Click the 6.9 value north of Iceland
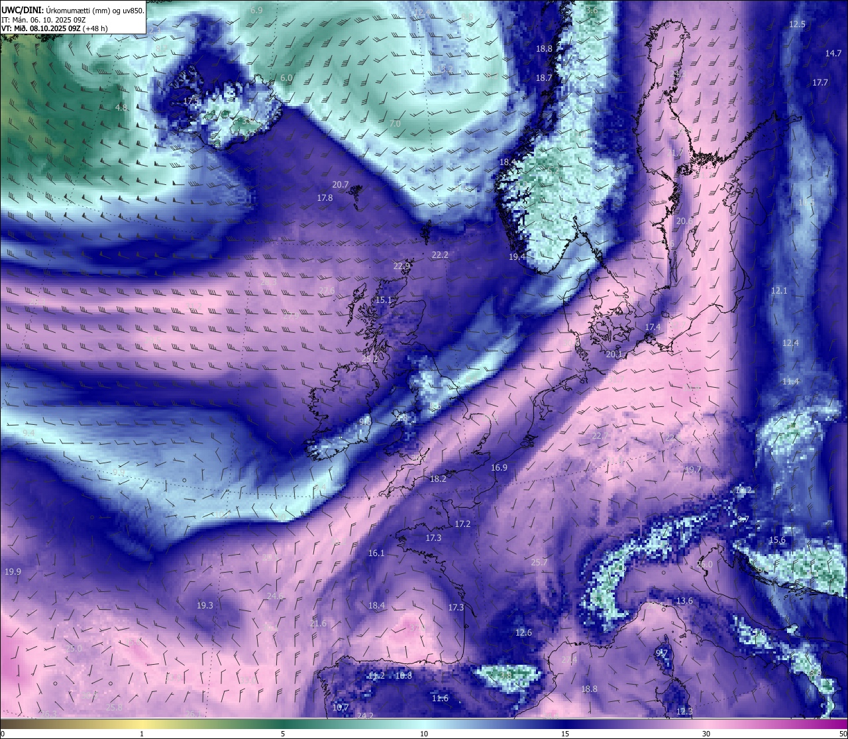The height and width of the screenshot is (739, 848). coord(257,11)
